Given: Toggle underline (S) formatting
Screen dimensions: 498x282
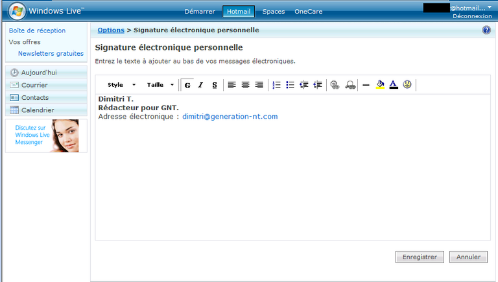Looking at the screenshot, I should coord(215,85).
